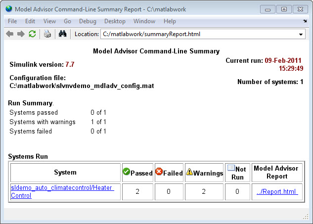Print the report with printer icon
This screenshot has width=313, height=224.
pos(47,34)
